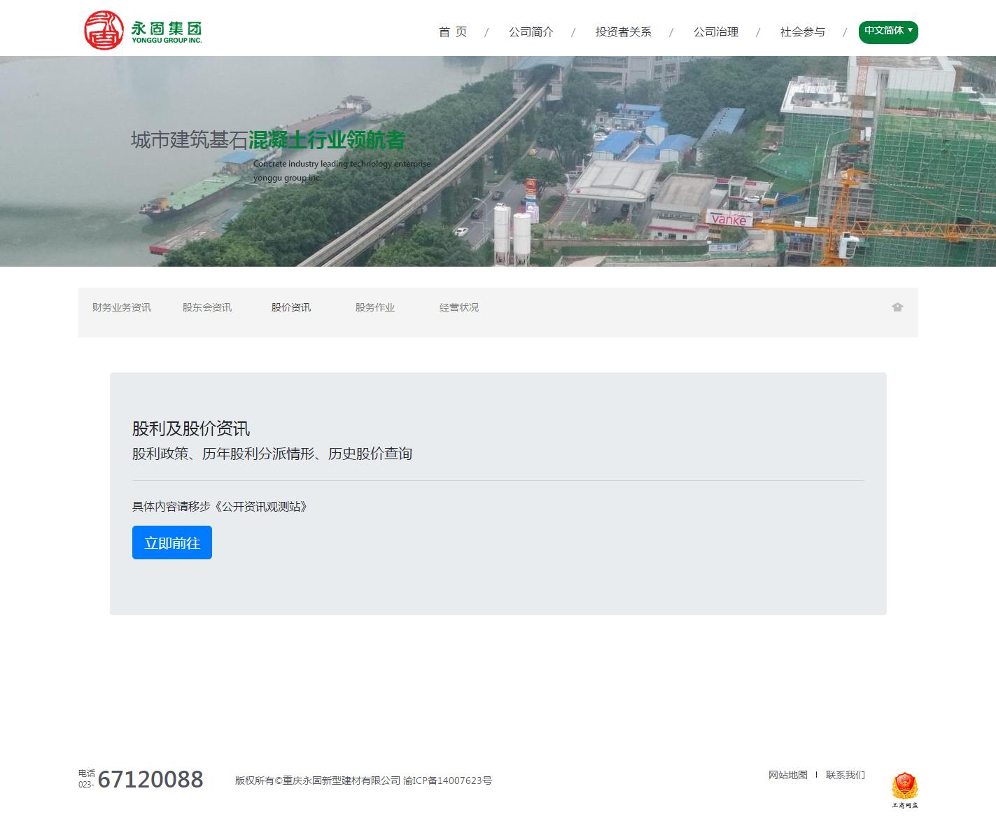Expand the language dropdown arrow

pyautogui.click(x=910, y=32)
